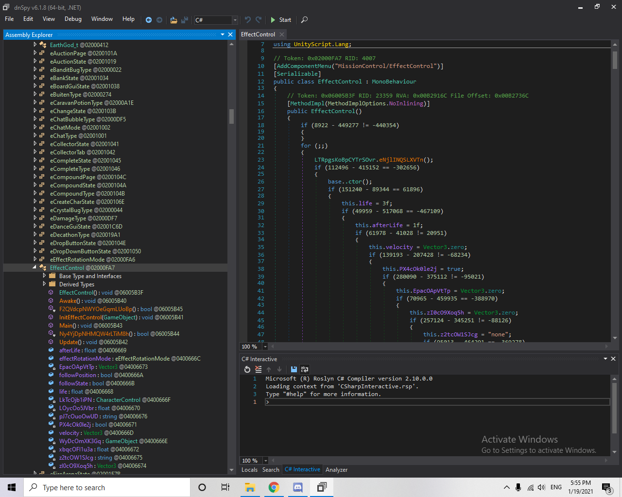Click the next history down arrow
This screenshot has height=497, width=622.
[279, 369]
